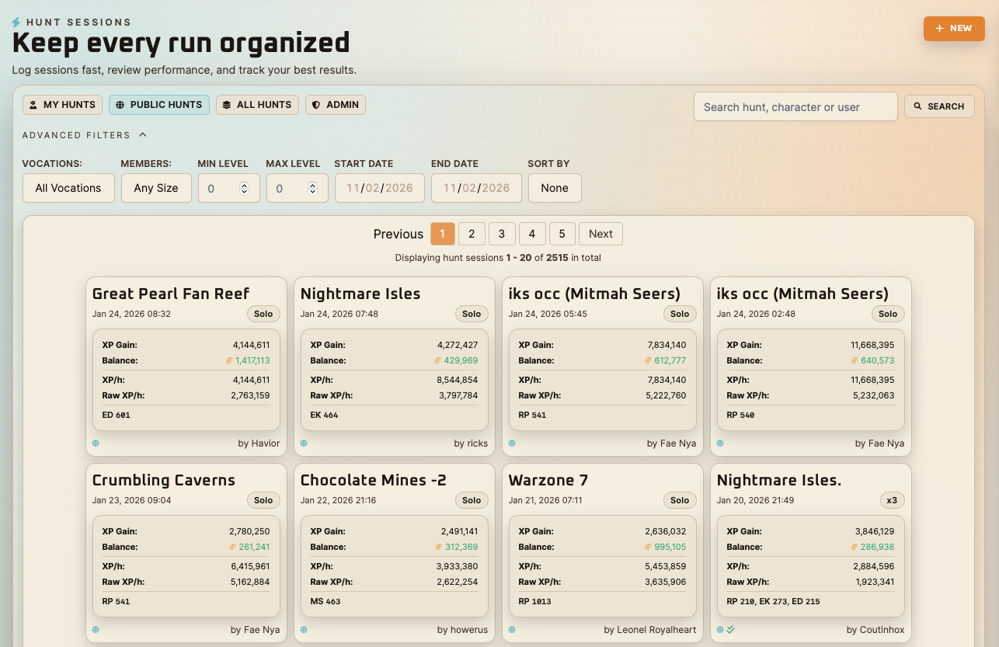Switch to My Hunts filter
This screenshot has height=647, width=999.
[63, 105]
